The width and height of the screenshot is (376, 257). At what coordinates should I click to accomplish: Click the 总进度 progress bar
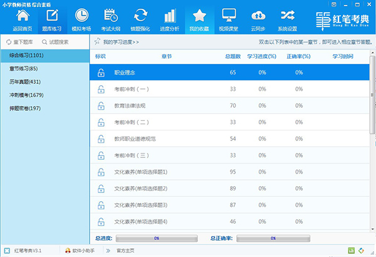(156, 238)
